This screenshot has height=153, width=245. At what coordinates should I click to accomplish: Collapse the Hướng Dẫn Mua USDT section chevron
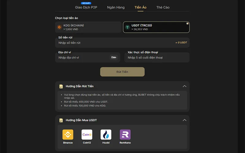click(x=184, y=120)
